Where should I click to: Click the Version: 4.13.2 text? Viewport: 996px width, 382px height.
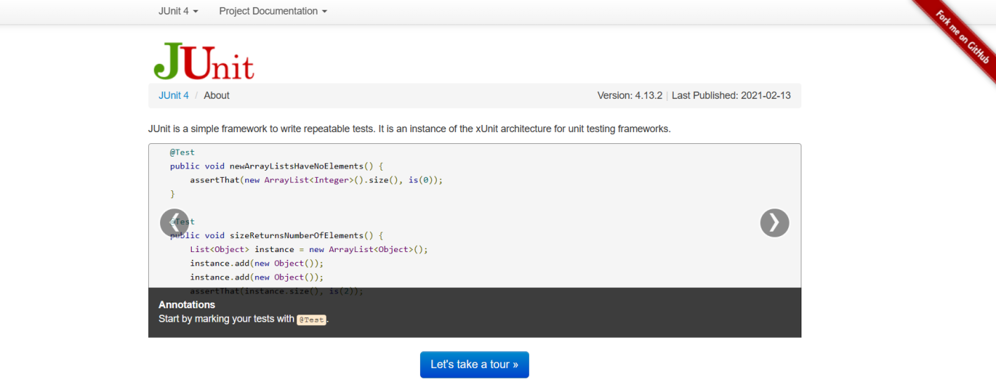pos(629,95)
